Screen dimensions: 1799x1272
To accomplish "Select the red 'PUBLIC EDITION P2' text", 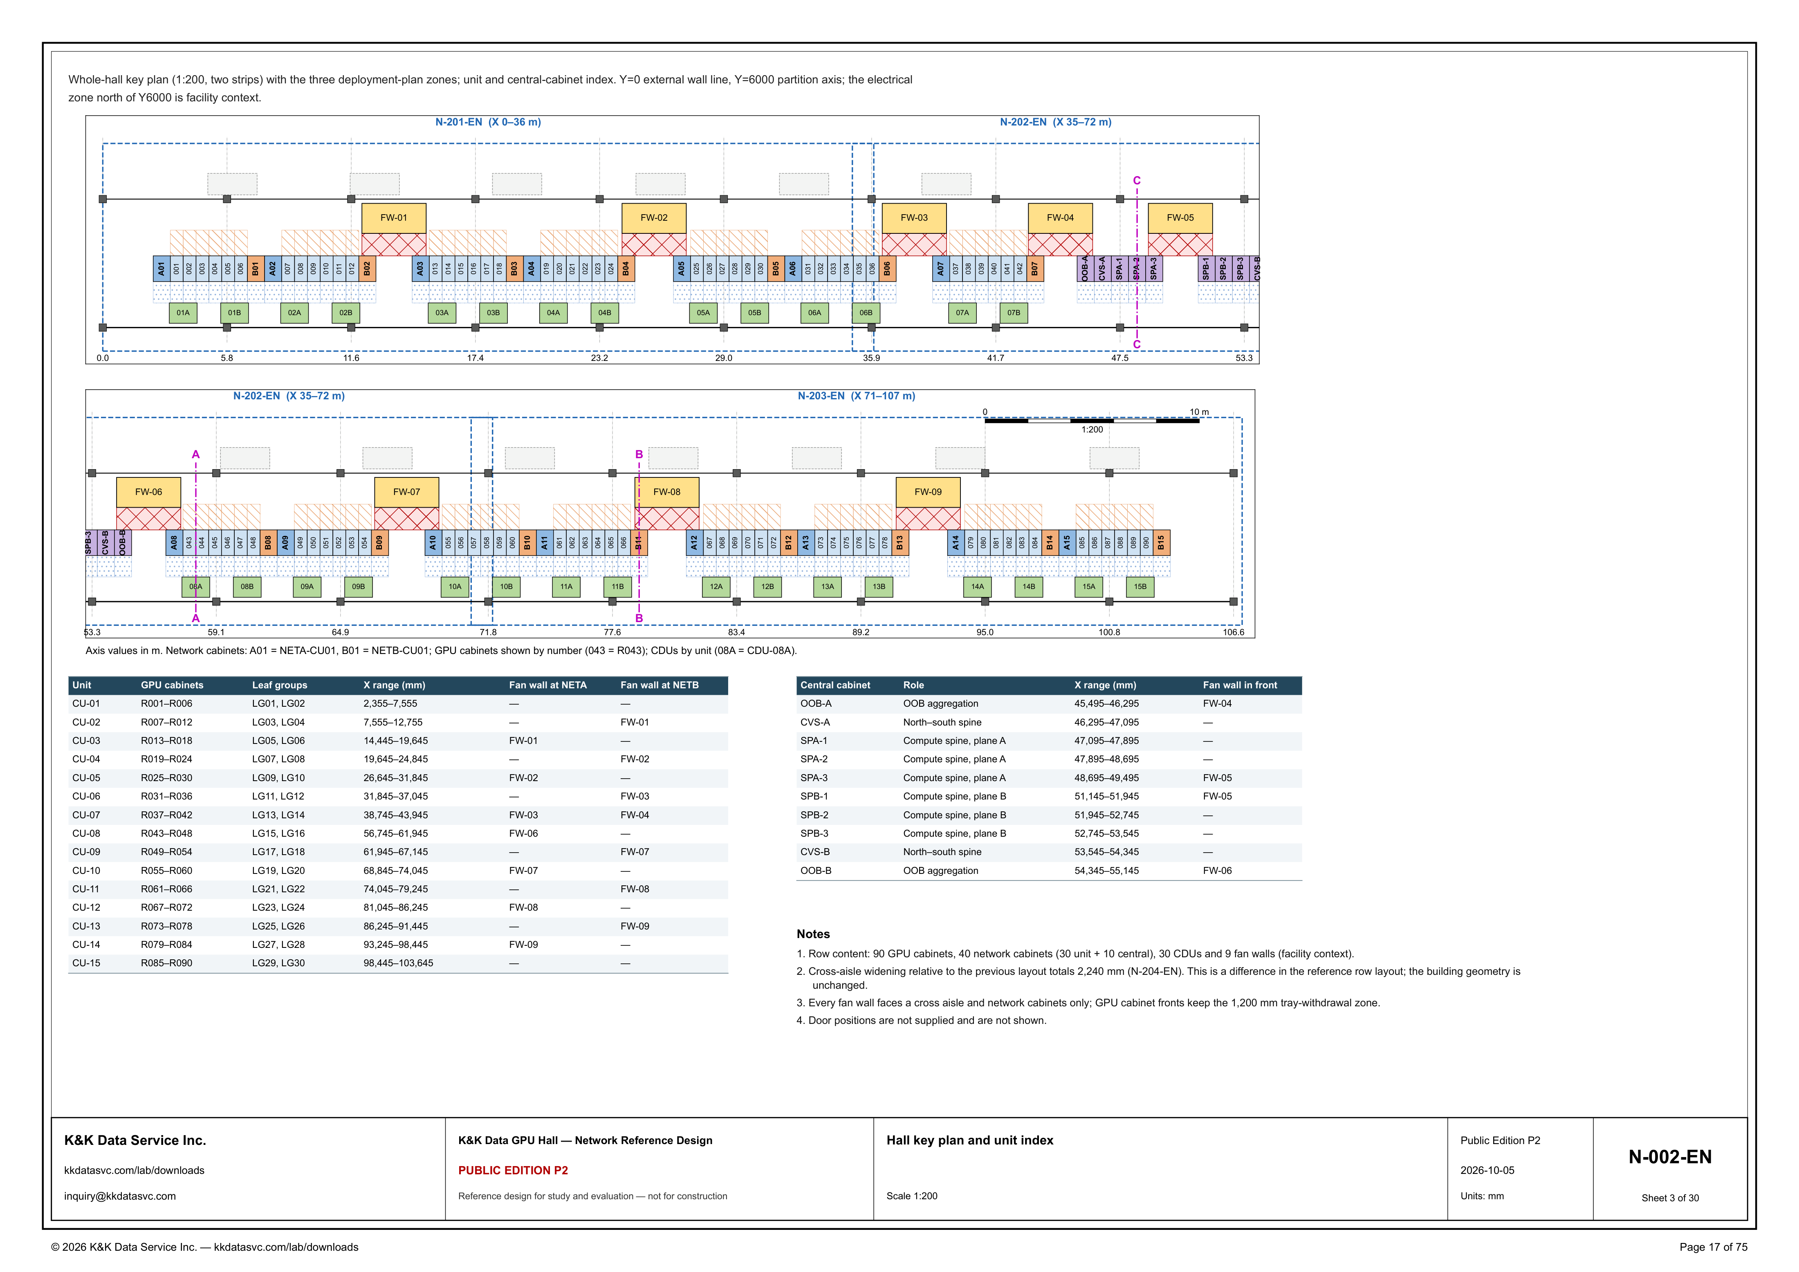I will (513, 1171).
